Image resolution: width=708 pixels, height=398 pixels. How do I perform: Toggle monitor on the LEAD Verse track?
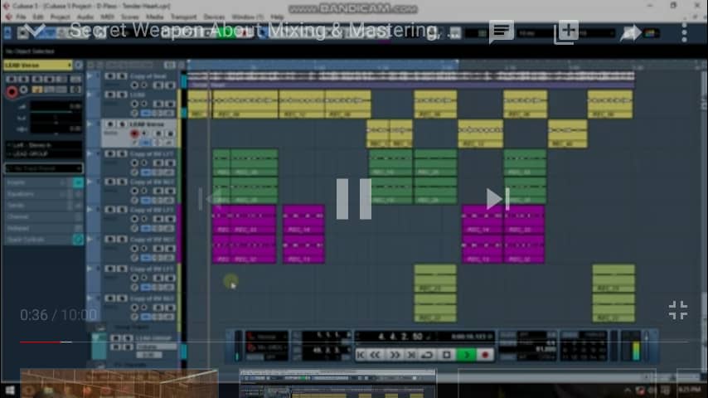(x=144, y=133)
